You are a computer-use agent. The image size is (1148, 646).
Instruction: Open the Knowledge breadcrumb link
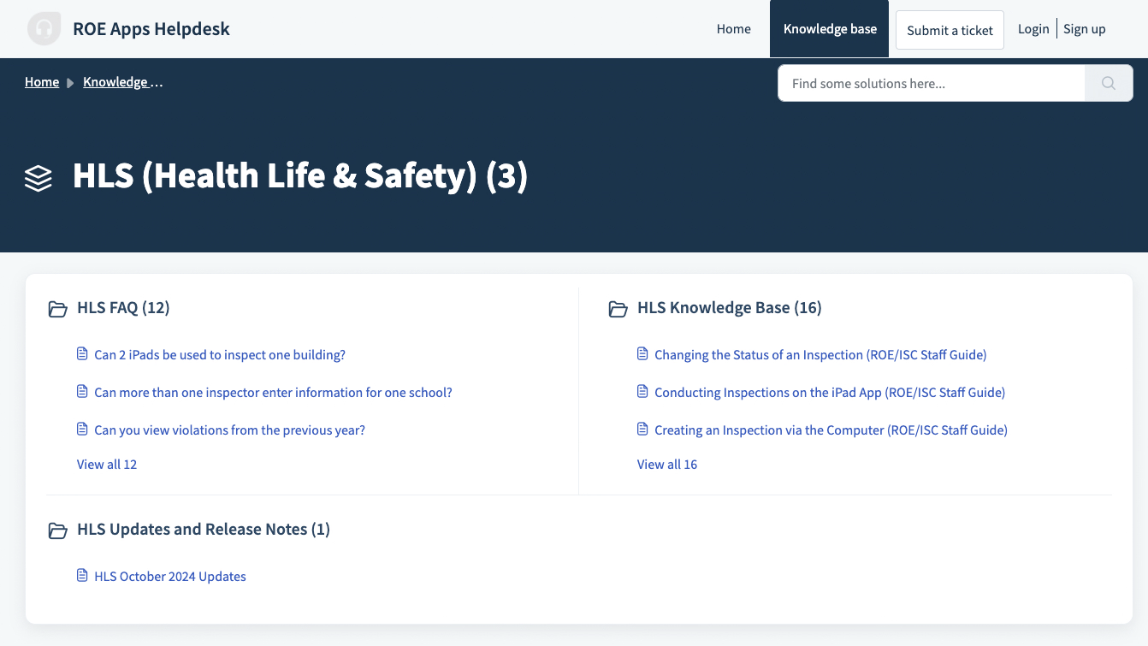(x=123, y=82)
